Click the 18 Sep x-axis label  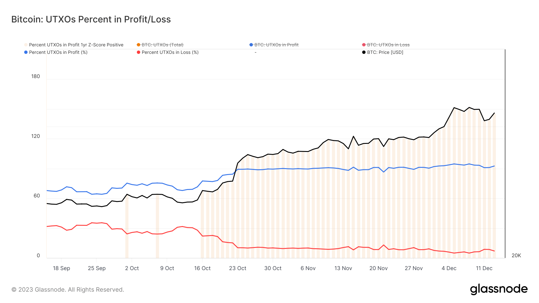point(61,268)
